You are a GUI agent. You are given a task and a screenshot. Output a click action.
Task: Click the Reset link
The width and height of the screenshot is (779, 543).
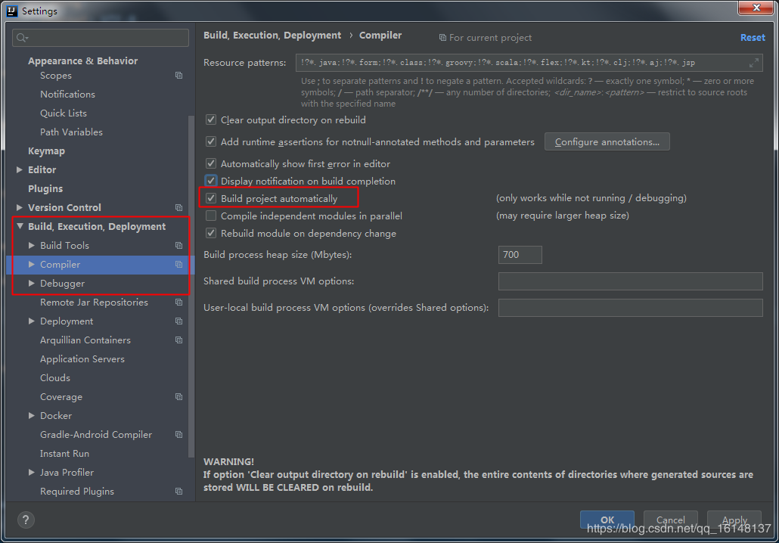tap(753, 37)
